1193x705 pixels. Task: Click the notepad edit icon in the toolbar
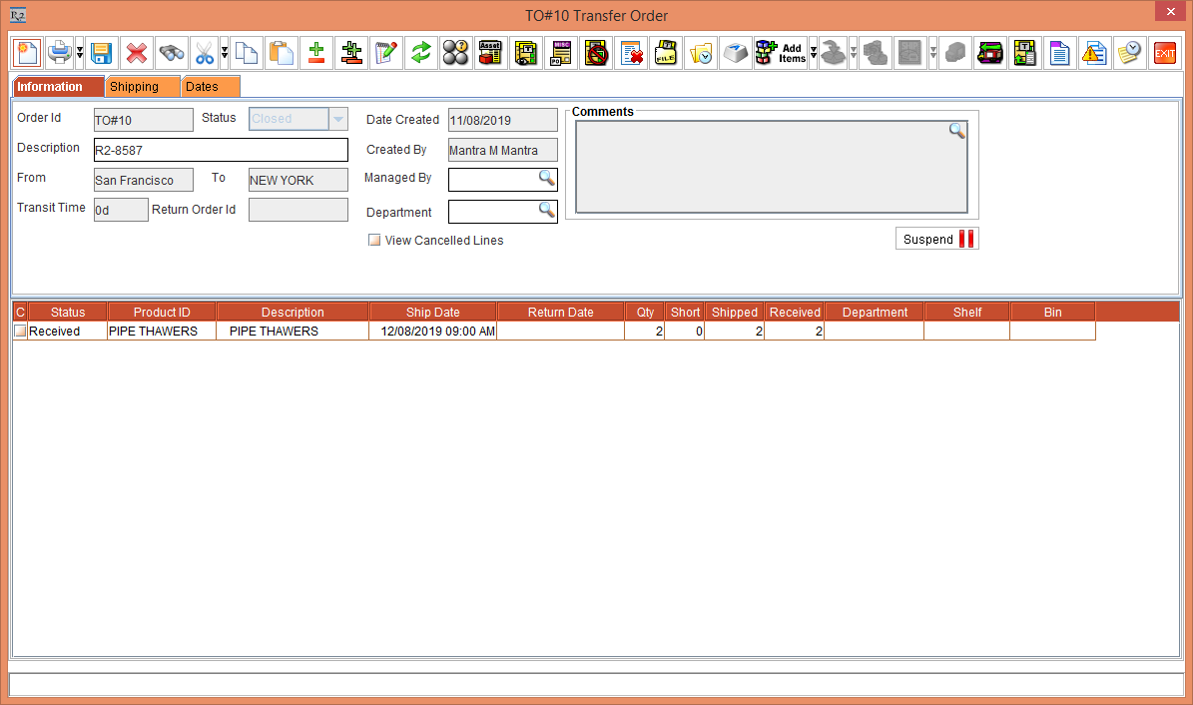tap(386, 52)
